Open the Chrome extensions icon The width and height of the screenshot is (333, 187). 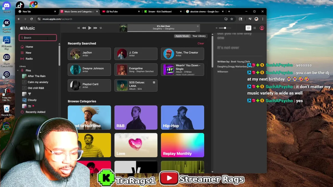[x=240, y=19]
